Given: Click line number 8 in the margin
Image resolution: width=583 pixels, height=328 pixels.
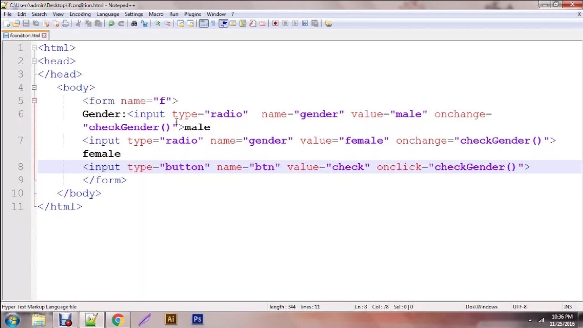Looking at the screenshot, I should tap(20, 167).
